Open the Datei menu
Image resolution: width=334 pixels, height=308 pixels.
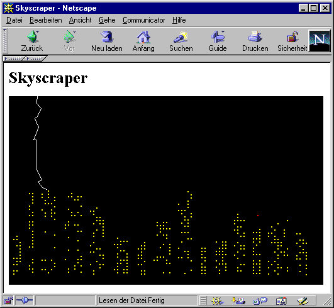coord(14,20)
